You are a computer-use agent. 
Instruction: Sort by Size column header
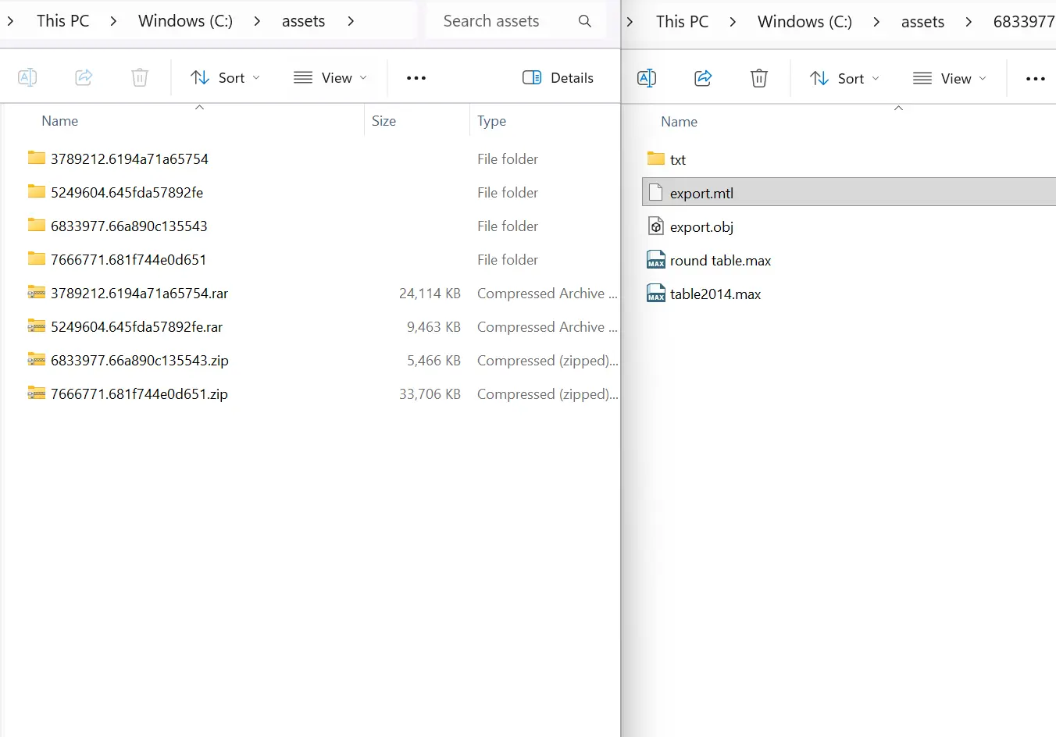pos(384,121)
